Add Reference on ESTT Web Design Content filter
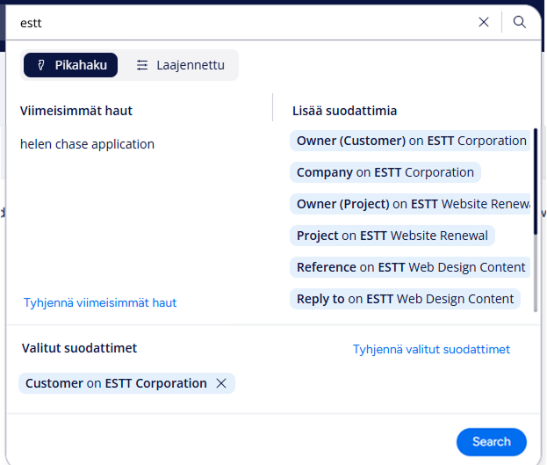 [x=411, y=267]
